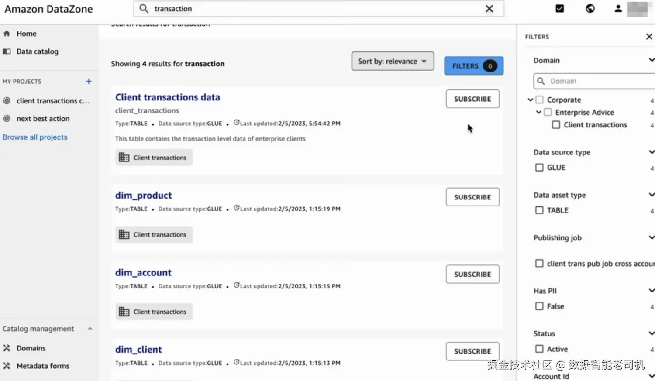Tick the Active status checkbox
Screen dimensions: 655x381
tap(539, 349)
